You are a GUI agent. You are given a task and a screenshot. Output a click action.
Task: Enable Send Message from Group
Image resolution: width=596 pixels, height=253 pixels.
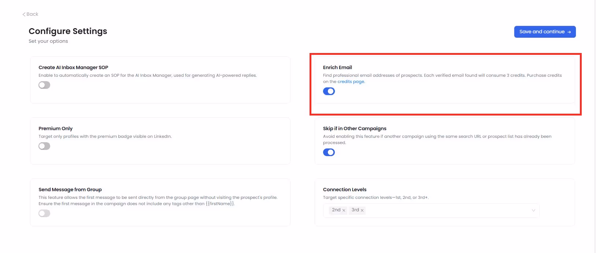tap(44, 213)
